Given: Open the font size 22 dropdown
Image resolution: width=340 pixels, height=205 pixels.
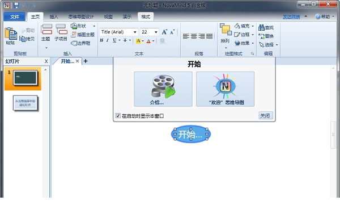Looking at the screenshot, I should (156, 32).
